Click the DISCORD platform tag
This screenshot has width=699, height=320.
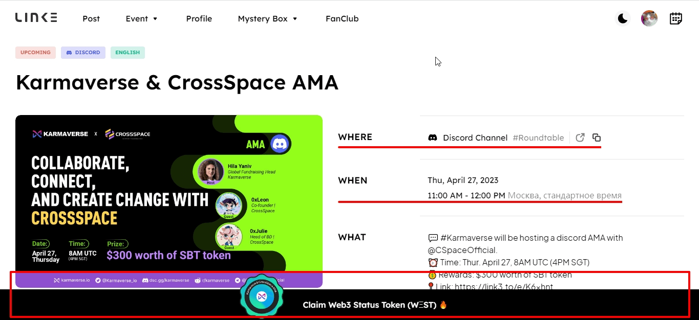point(83,53)
